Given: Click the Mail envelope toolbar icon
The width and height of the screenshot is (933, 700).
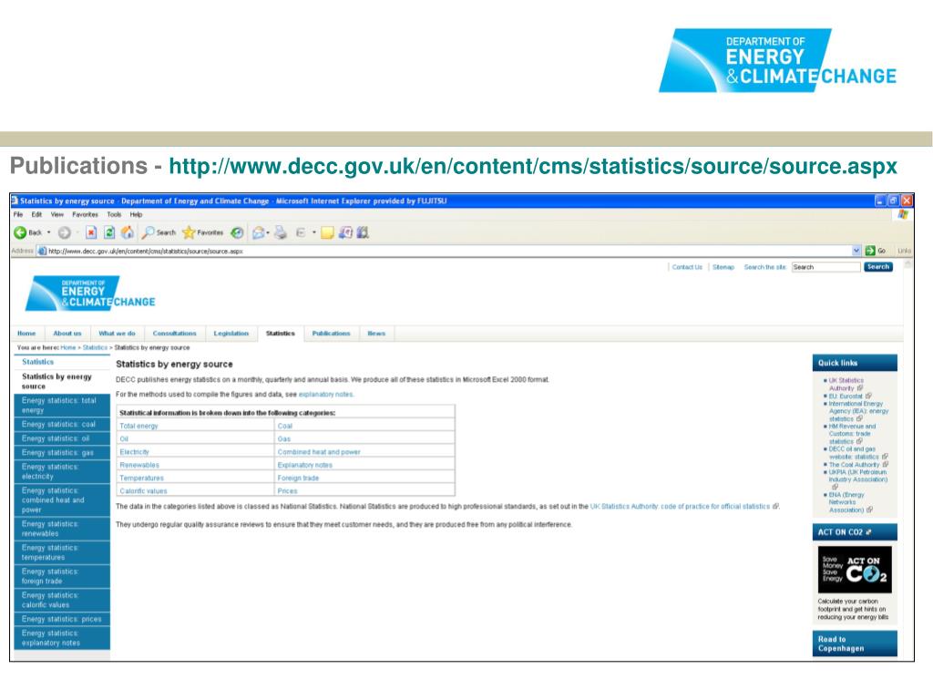Looking at the screenshot, I should click(258, 232).
